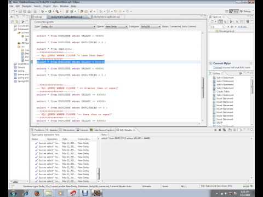The image size is (263, 197).
Task: Open the Name combo showing New Derby
Action: click(116, 27)
